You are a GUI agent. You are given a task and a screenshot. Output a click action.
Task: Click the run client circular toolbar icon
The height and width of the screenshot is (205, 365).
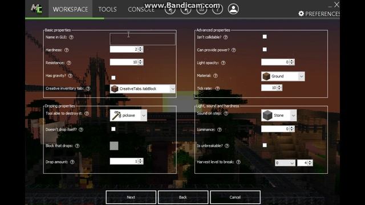170,10
